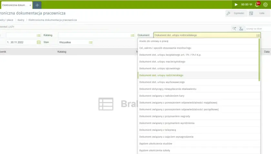Open the Katalog list picker icon
This screenshot has width=271, height=154.
(133, 35)
